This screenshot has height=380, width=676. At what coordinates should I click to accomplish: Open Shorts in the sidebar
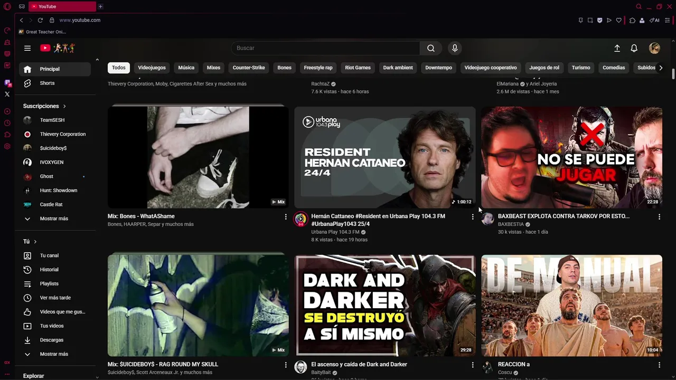[55, 83]
